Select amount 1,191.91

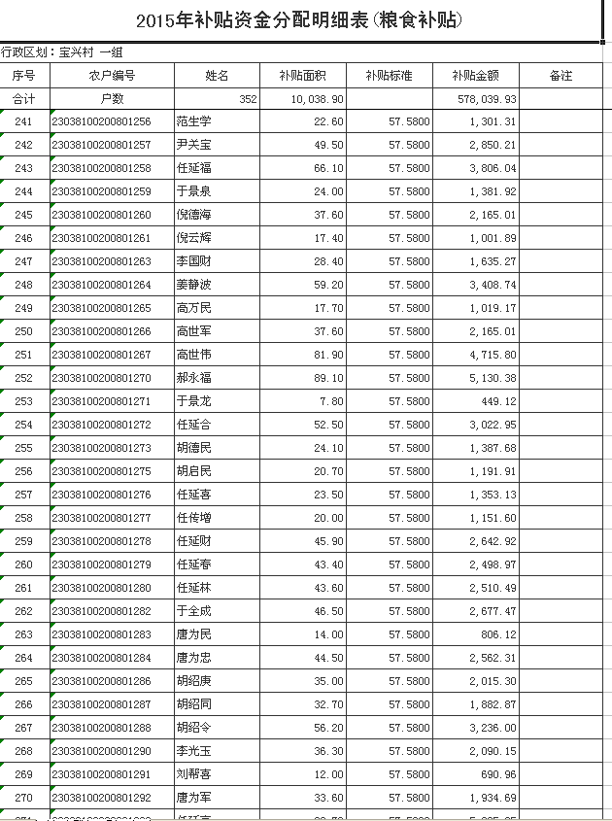click(476, 471)
